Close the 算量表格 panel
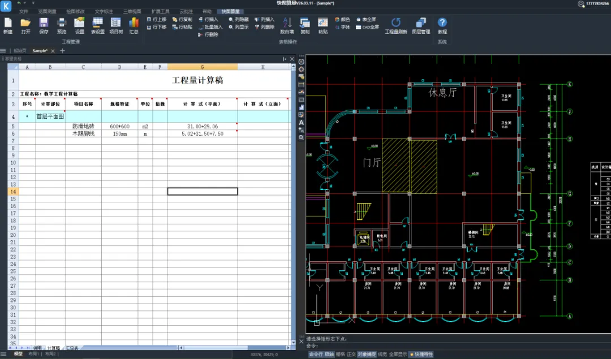Viewport: 611px width, 359px height. coord(292,59)
